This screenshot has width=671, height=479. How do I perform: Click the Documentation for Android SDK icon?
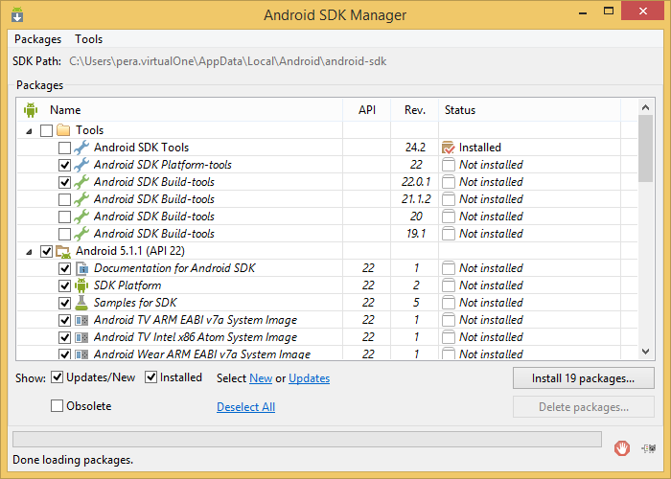[81, 268]
